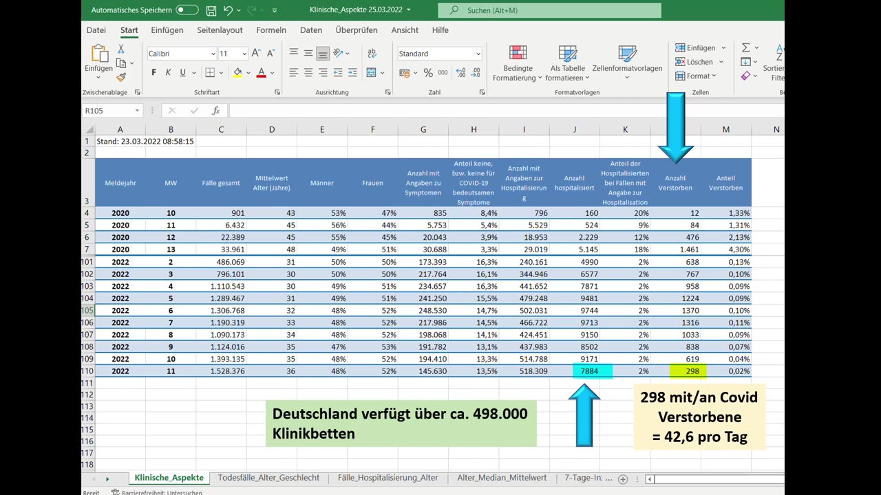881x495 pixels.
Task: Click the red font color A
Action: click(261, 73)
